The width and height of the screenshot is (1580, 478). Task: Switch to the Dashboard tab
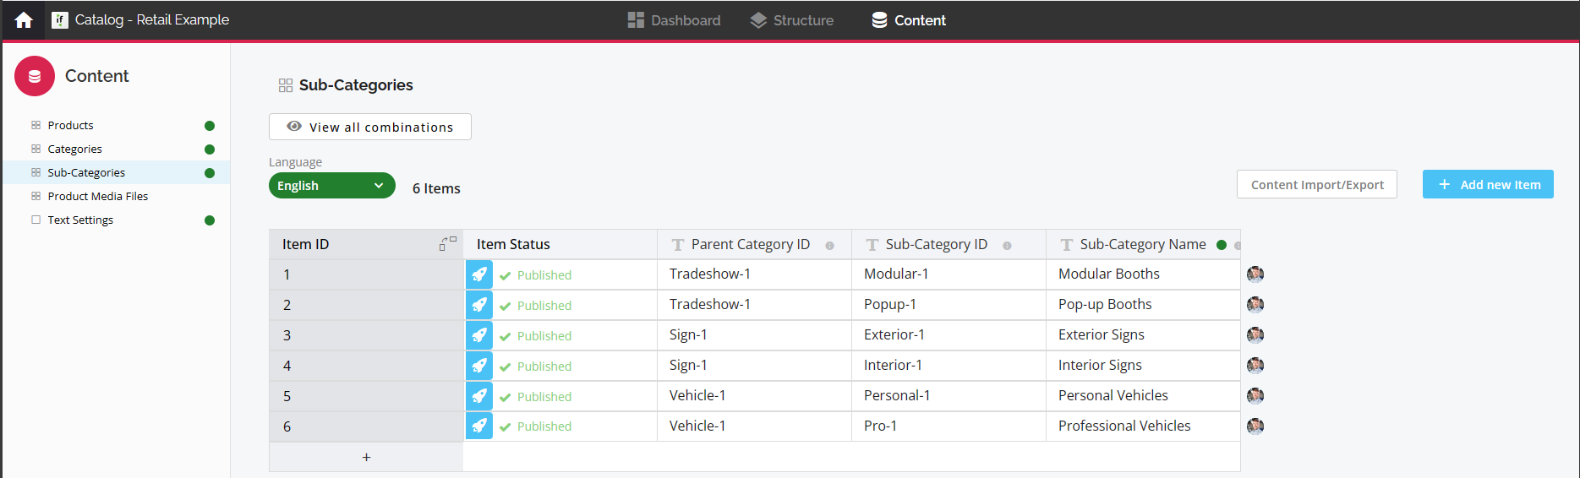674,20
